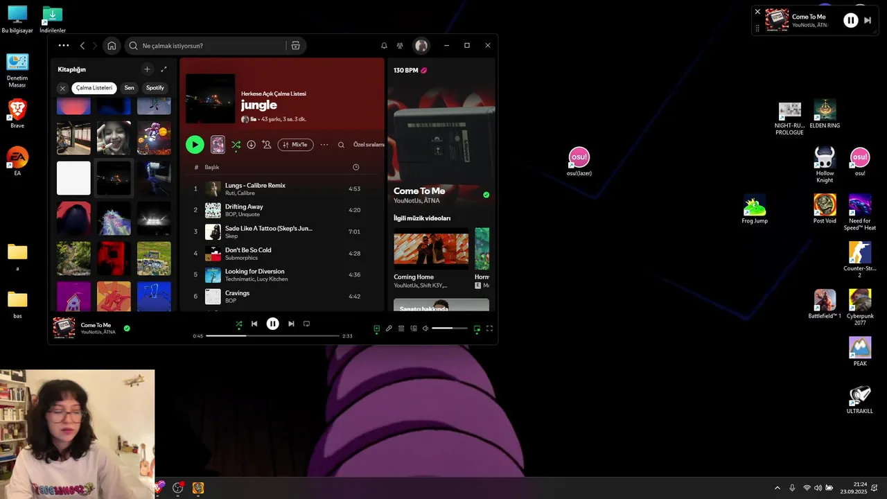Click the pink cover preview beside play

(218, 145)
